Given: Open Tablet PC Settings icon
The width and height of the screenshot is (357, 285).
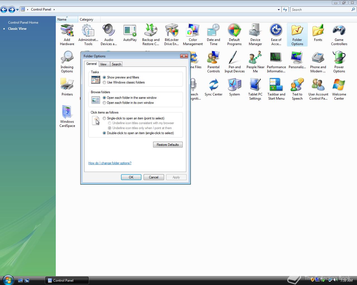Looking at the screenshot, I should (x=255, y=89).
